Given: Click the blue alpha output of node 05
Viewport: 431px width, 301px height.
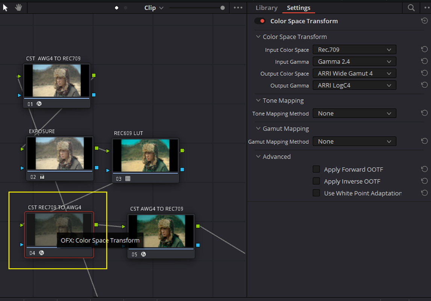Looking at the screenshot, I should click(x=198, y=245).
